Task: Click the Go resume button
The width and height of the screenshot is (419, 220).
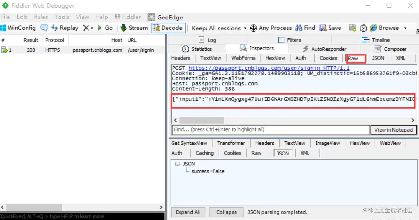Action: [x=105, y=28]
